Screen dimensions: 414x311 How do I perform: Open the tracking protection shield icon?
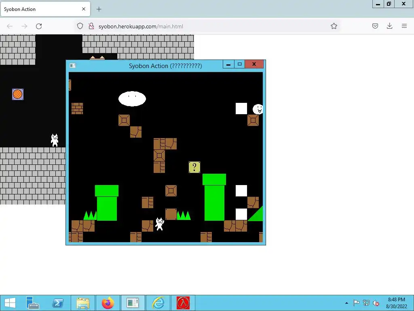pos(80,26)
